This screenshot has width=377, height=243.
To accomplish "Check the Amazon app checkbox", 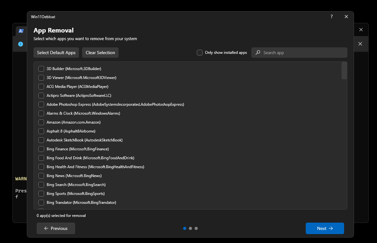I will (x=41, y=122).
